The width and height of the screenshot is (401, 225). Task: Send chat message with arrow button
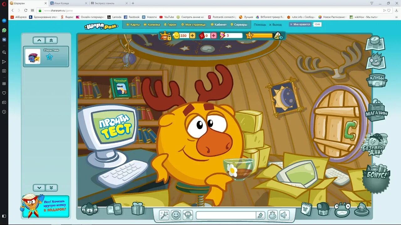261,215
